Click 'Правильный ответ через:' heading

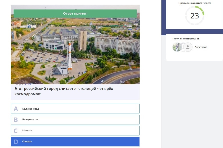click(195, 3)
